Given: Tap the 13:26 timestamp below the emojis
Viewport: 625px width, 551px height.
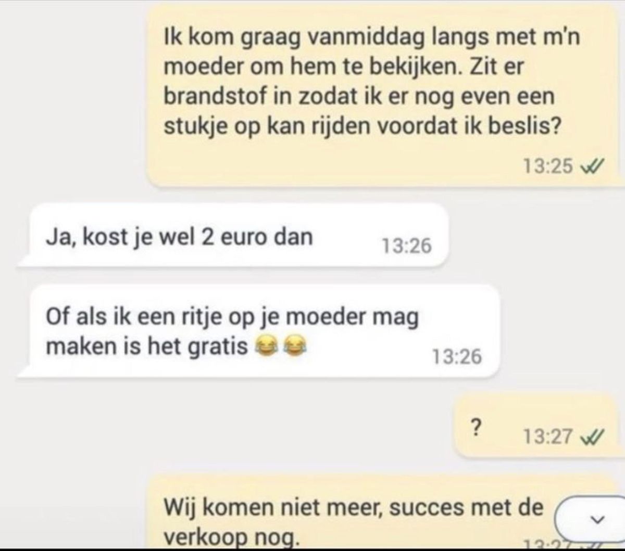Looking at the screenshot, I should (x=457, y=357).
